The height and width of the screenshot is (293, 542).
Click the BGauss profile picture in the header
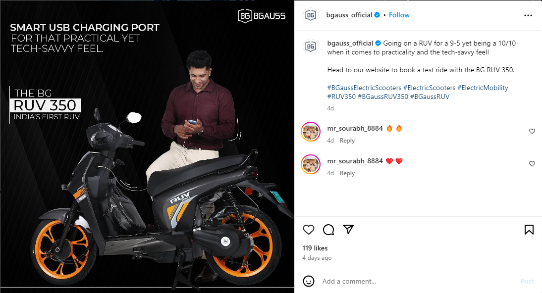click(x=311, y=15)
